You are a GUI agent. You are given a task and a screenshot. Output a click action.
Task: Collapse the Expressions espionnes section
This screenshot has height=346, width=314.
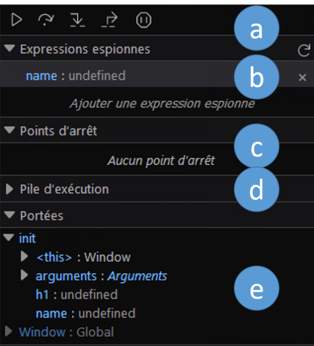point(9,48)
